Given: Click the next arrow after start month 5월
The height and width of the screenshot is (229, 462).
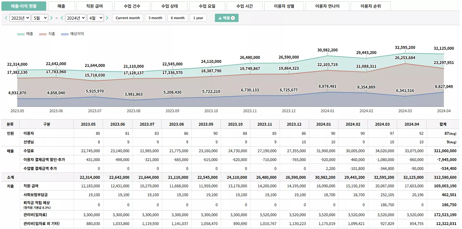Looking at the screenshot, I should click(x=51, y=18).
